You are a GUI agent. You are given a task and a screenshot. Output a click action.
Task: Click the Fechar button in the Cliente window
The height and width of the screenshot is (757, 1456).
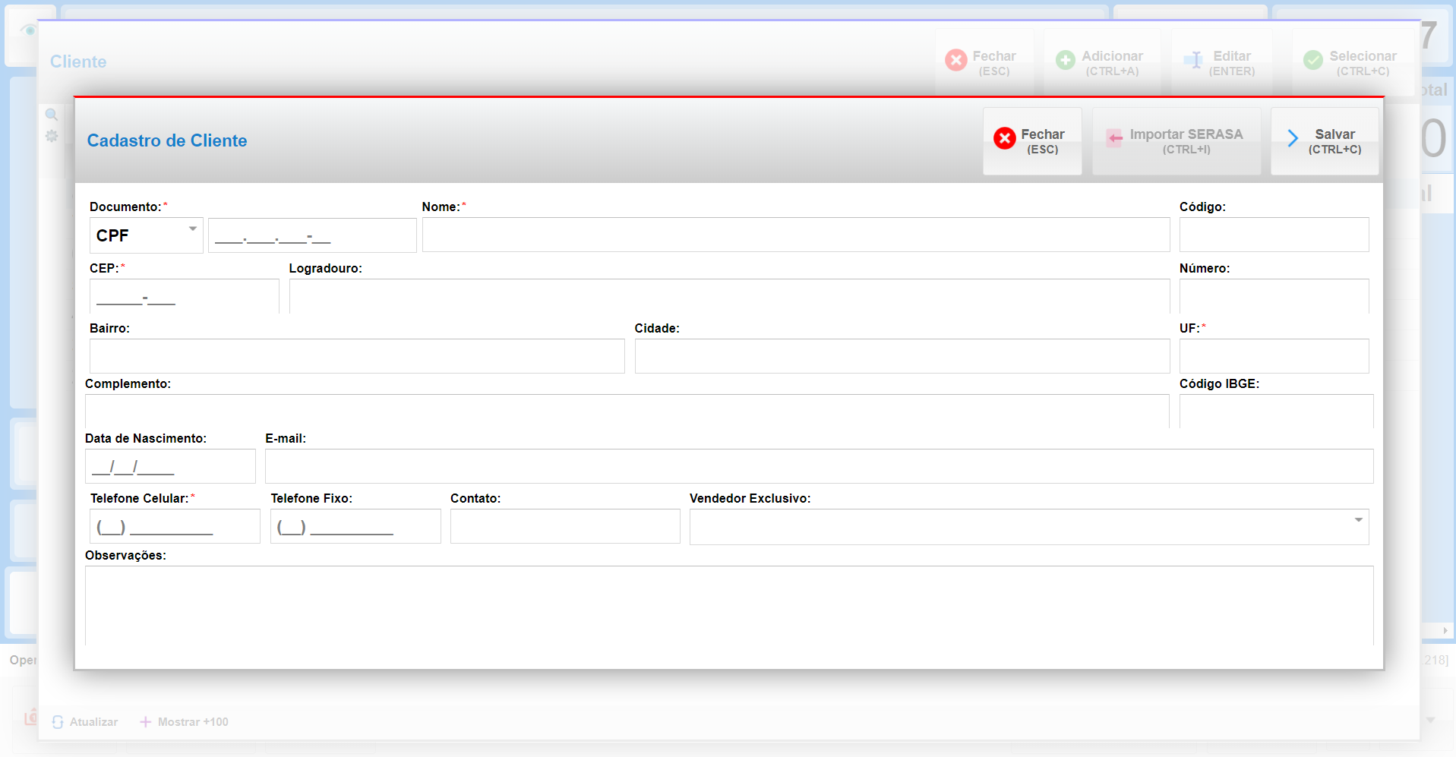[984, 62]
